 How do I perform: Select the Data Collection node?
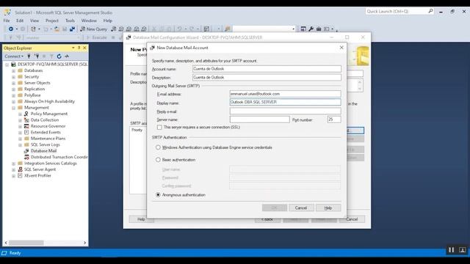[44, 120]
